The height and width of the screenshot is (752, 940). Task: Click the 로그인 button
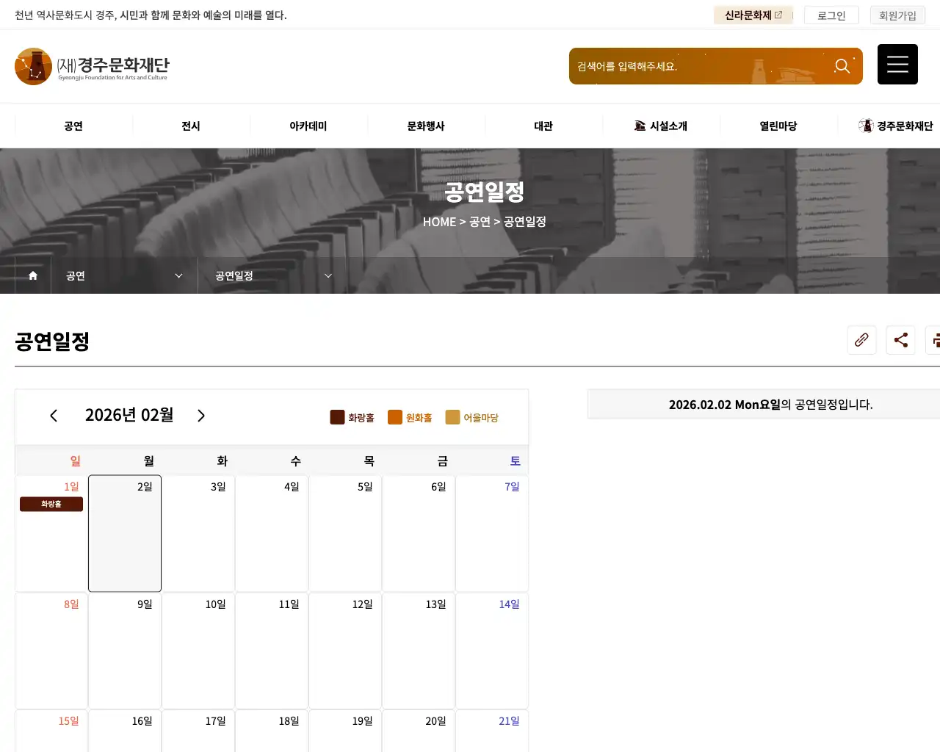pos(831,15)
